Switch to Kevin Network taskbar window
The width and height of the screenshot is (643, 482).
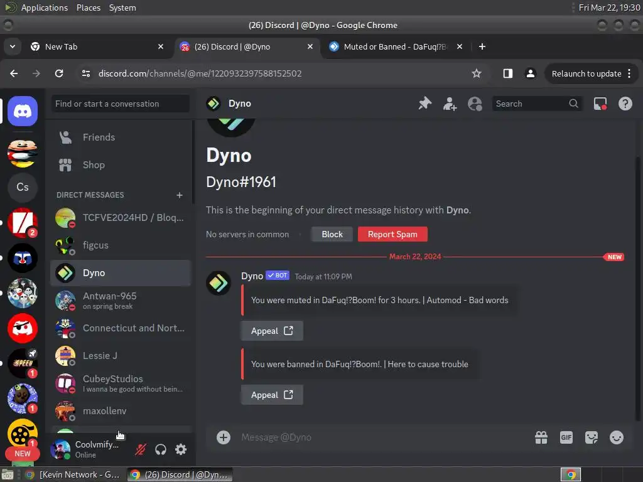tap(74, 474)
